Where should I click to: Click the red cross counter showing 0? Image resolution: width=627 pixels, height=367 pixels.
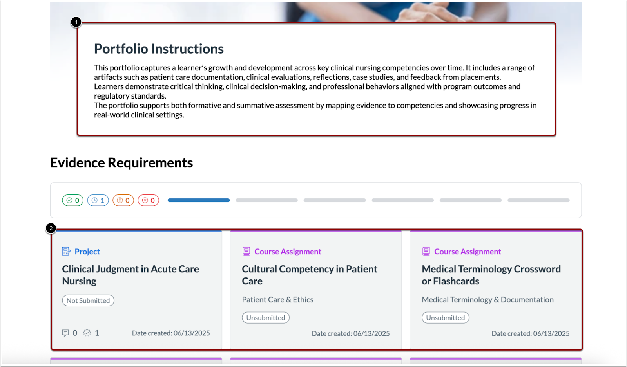pos(148,200)
